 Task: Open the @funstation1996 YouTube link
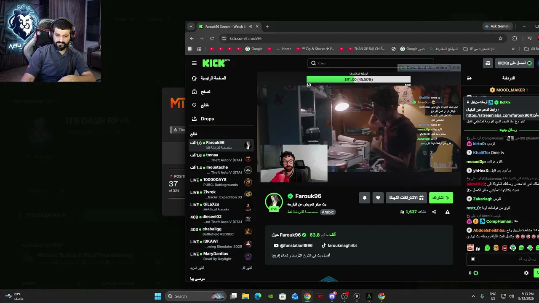coord(293,246)
